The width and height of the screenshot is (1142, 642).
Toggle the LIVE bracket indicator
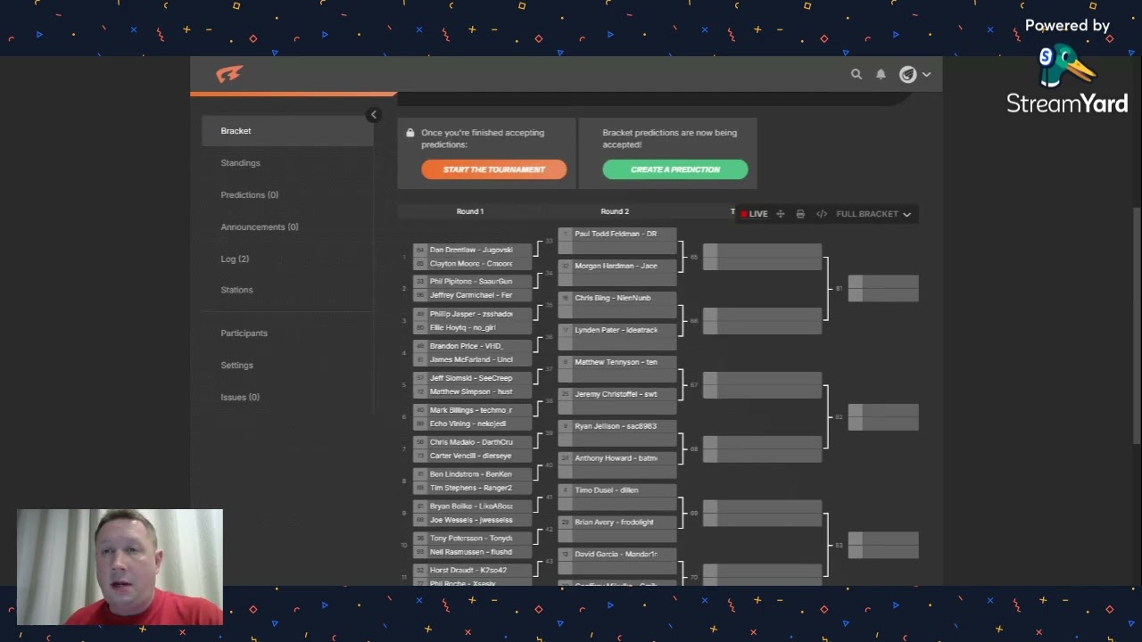pos(754,214)
